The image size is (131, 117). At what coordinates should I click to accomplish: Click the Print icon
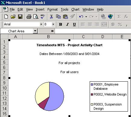coord(29,17)
